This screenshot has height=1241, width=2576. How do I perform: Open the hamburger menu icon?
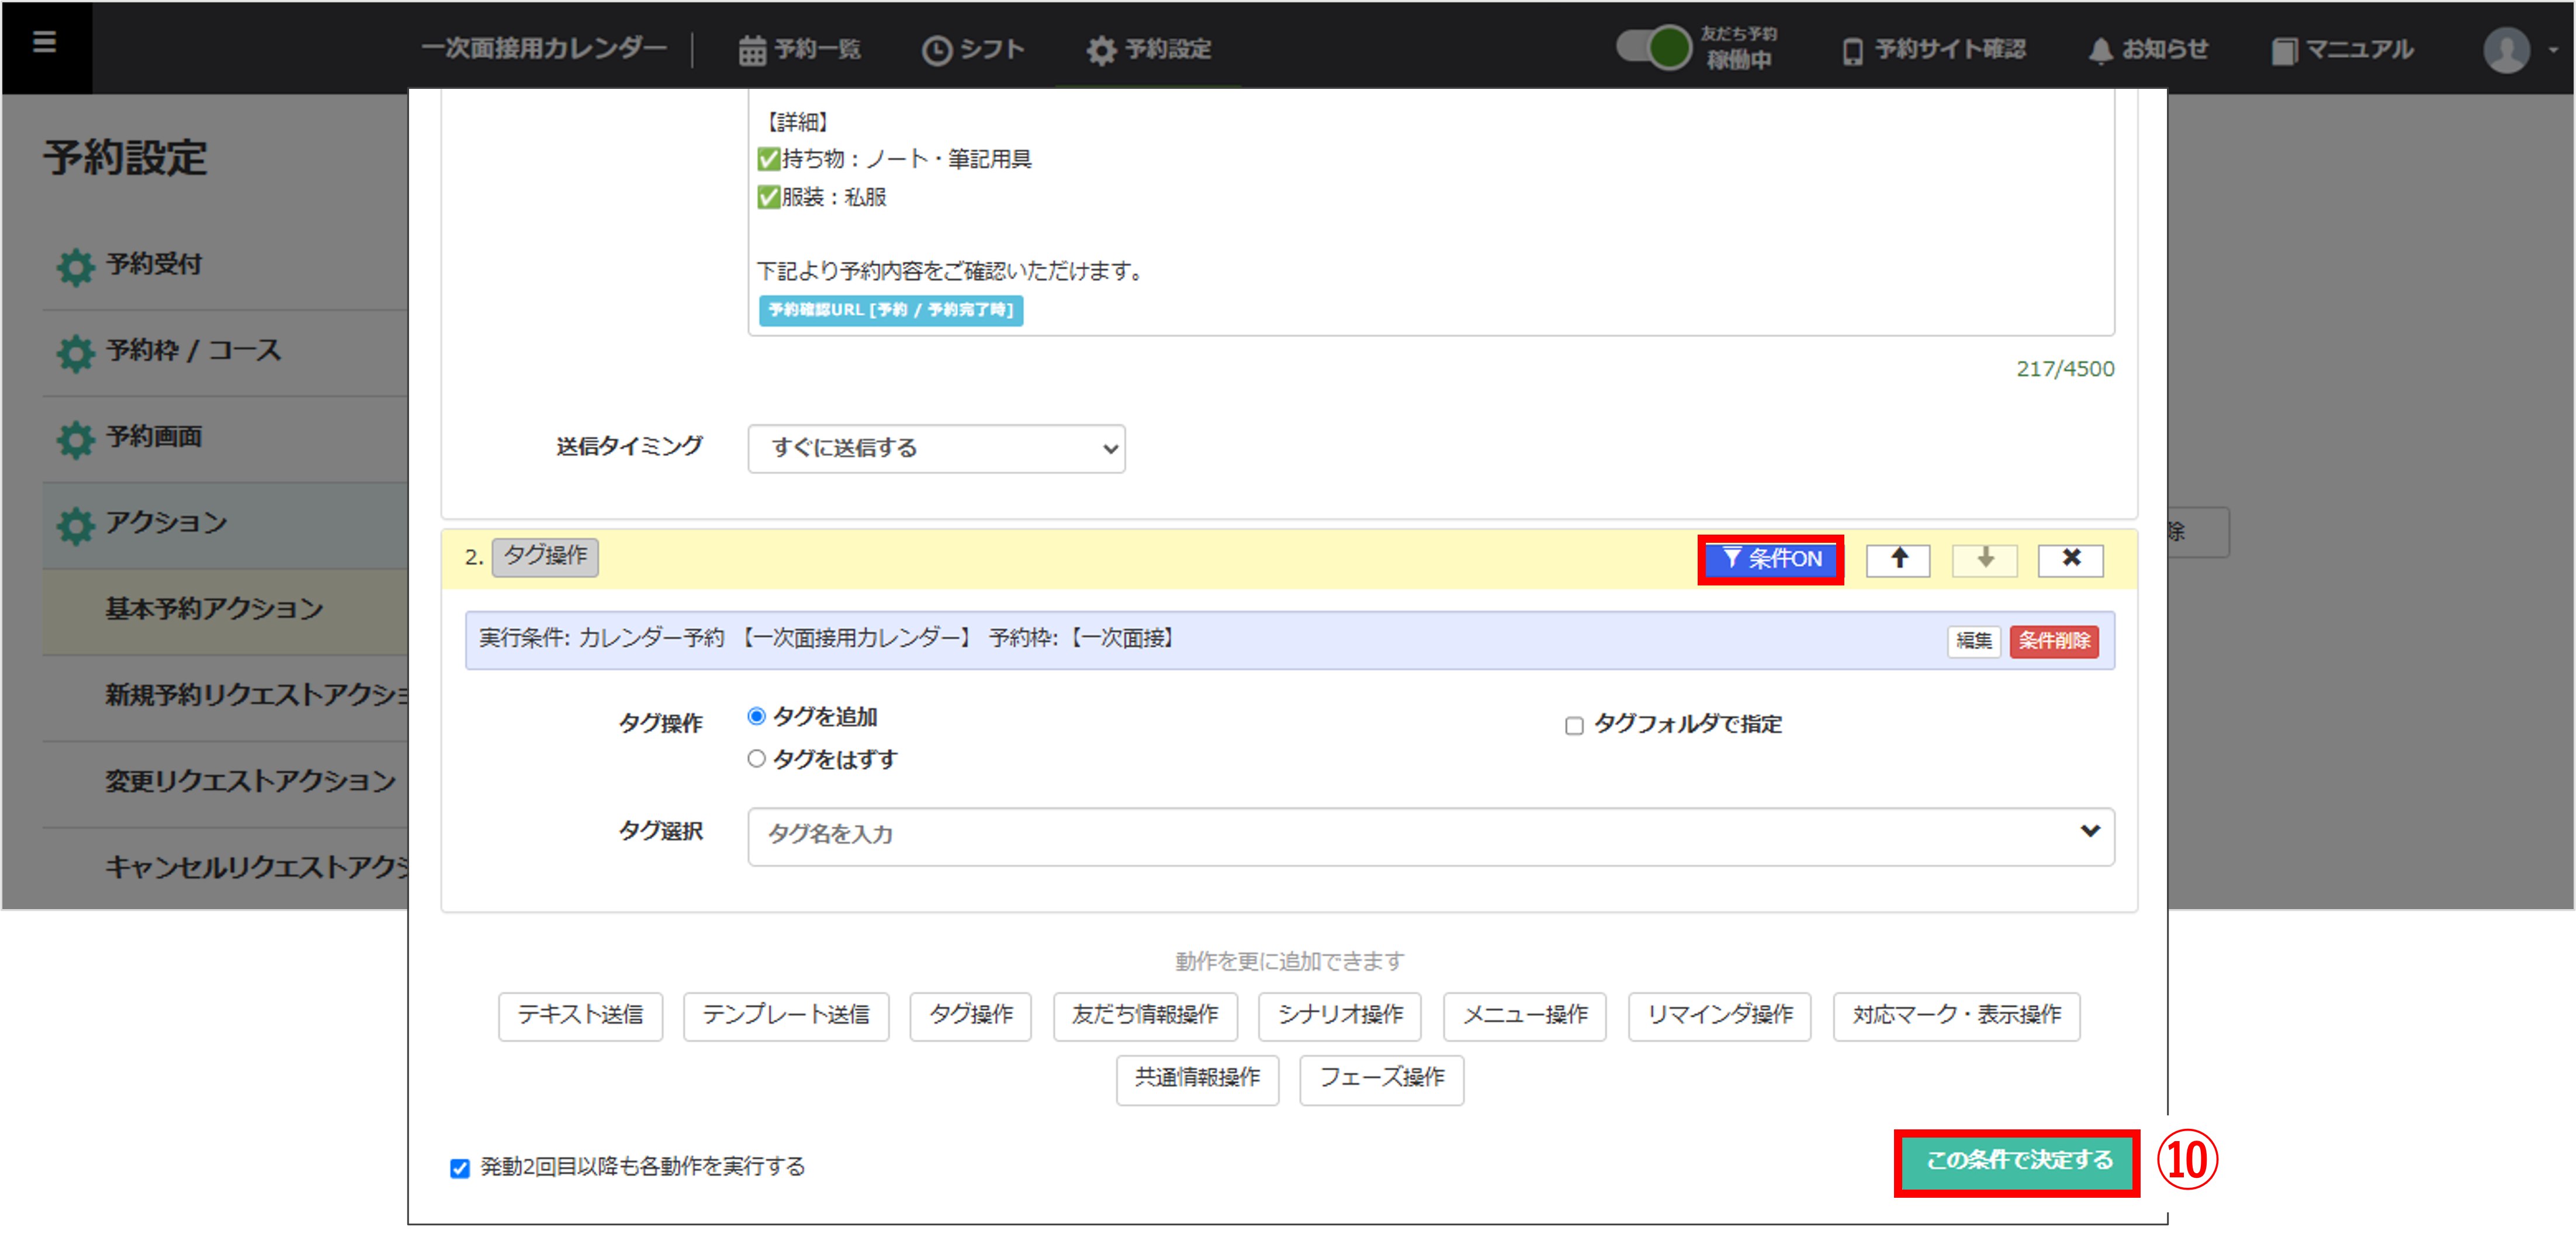[44, 42]
